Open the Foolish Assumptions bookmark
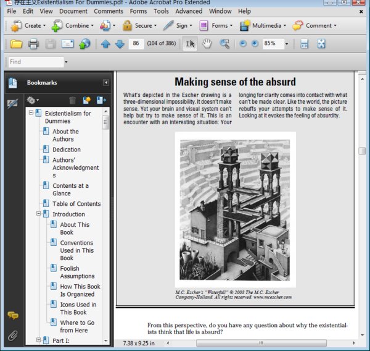This screenshot has width=370, height=351. click(x=77, y=273)
